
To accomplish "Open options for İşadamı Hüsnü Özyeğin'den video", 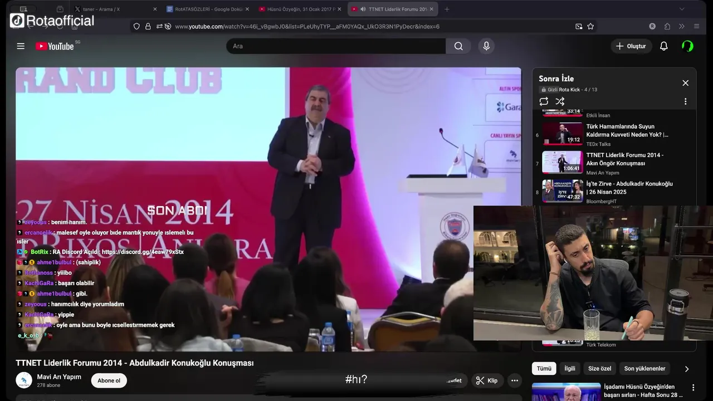I will click(x=694, y=388).
